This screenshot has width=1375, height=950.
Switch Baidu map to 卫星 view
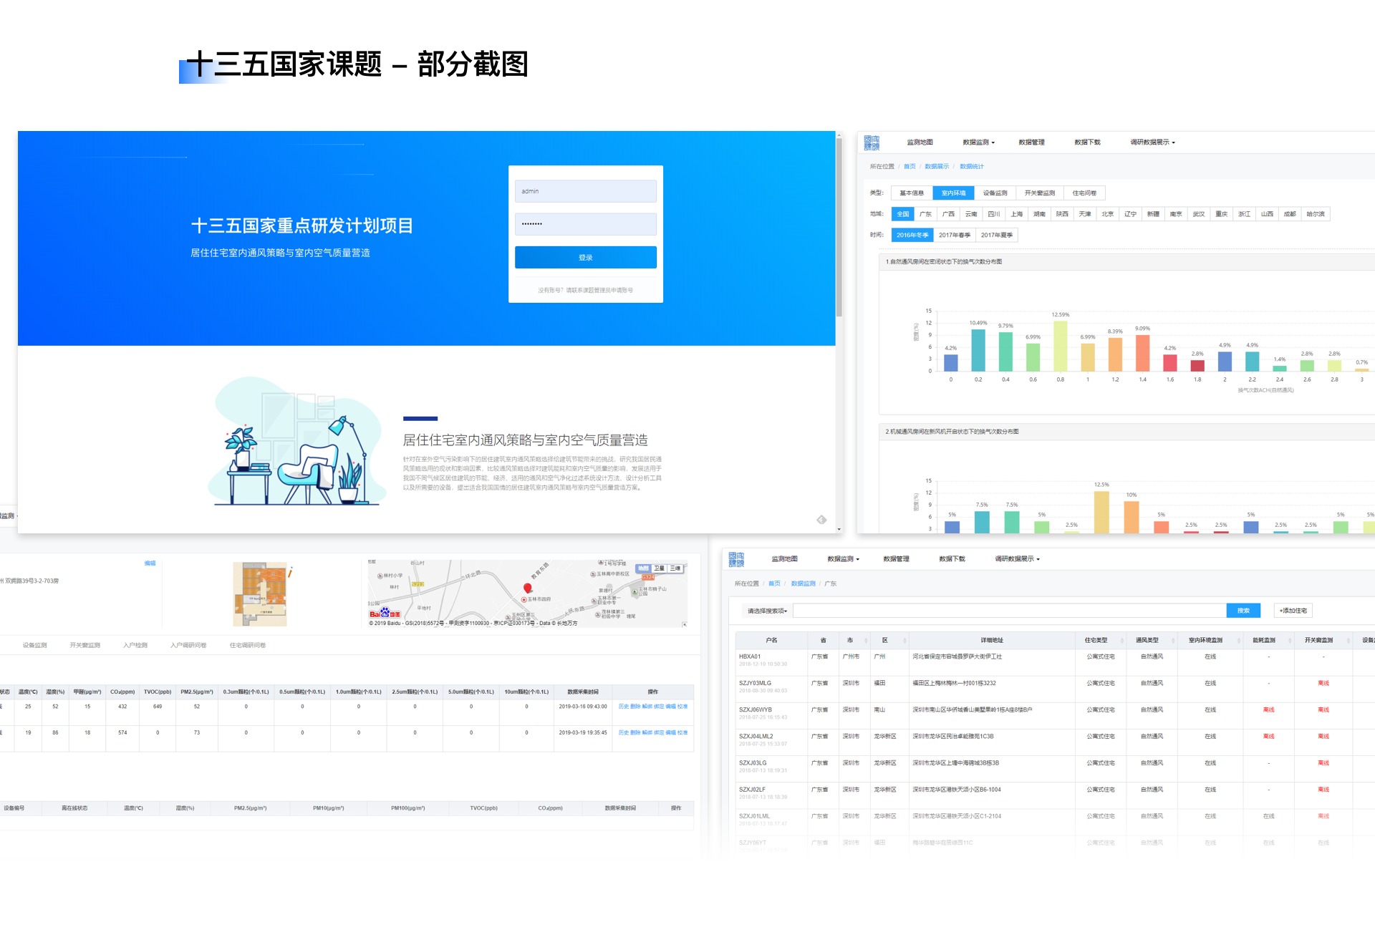coord(659,568)
